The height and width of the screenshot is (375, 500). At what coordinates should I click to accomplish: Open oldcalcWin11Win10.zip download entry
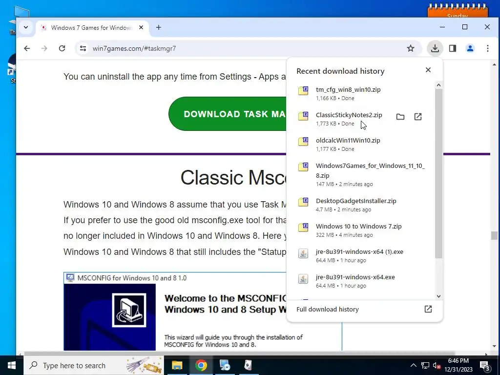pos(360,144)
